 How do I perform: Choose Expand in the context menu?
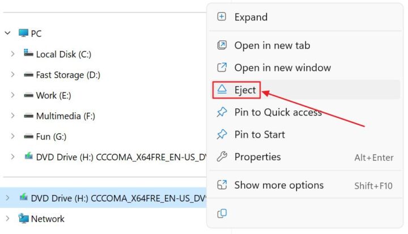coord(250,17)
